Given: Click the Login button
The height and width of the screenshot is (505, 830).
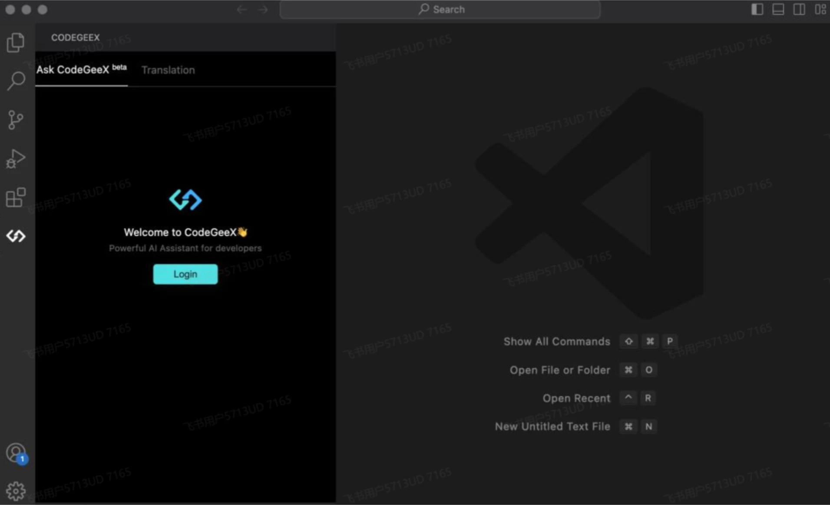Looking at the screenshot, I should (185, 274).
